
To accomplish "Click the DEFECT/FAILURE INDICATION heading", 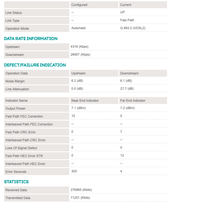I will [35, 65].
